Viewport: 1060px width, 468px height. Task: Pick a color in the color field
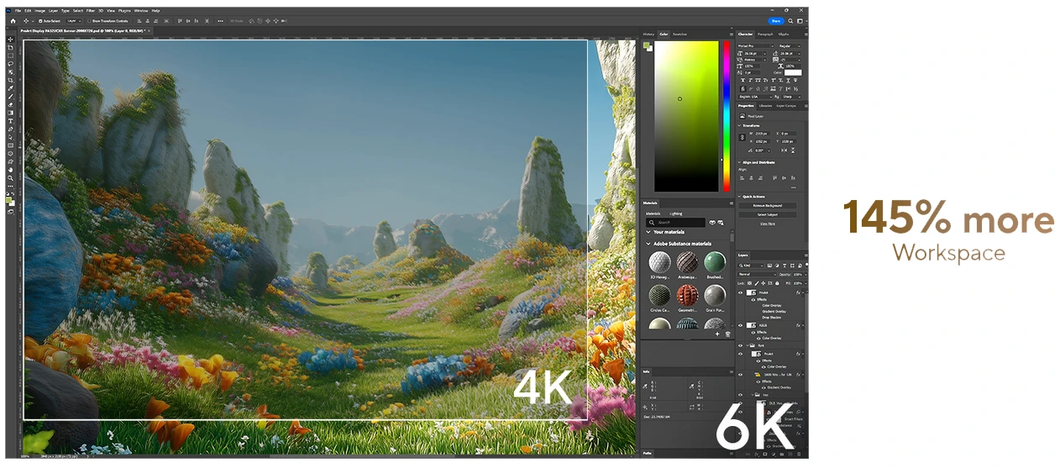click(687, 116)
